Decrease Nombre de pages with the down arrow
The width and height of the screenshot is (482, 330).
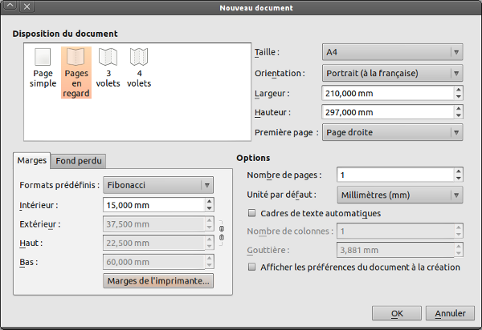[x=459, y=179]
